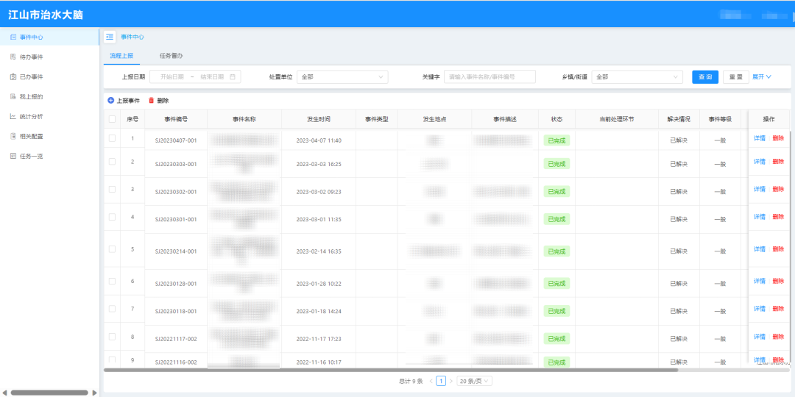Switch to the 流程上报 tab
The width and height of the screenshot is (795, 397).
pos(121,56)
